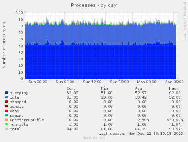The height and width of the screenshot is (142, 188).
Task: Select the 'total' legend label
Action: [16, 129]
